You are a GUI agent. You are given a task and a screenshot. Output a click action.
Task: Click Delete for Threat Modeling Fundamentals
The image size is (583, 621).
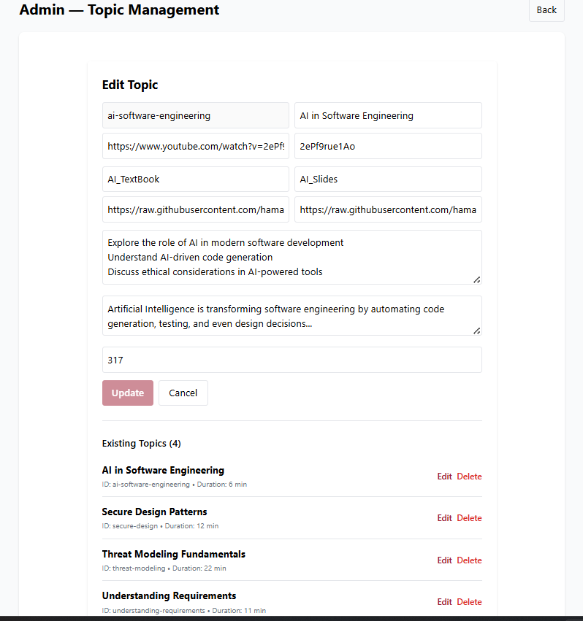(x=469, y=560)
